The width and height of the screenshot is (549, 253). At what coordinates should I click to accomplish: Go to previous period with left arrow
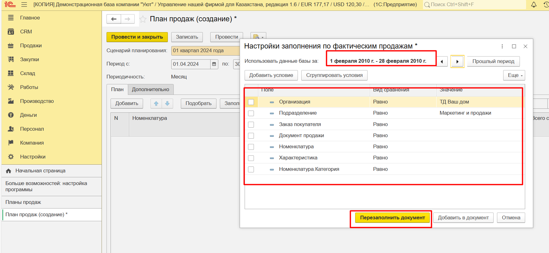point(442,61)
